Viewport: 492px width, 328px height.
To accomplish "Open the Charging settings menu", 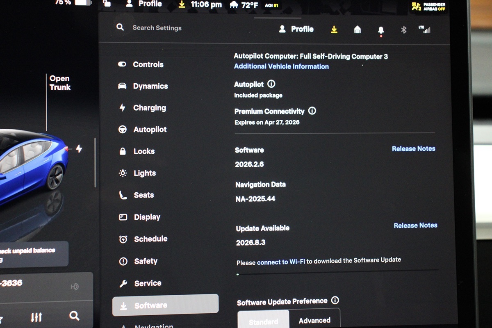I will coord(149,108).
